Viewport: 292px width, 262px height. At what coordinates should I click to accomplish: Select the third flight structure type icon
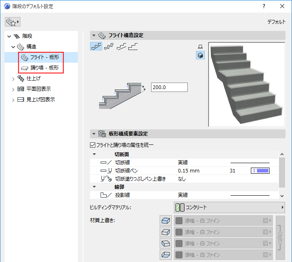pos(121,46)
